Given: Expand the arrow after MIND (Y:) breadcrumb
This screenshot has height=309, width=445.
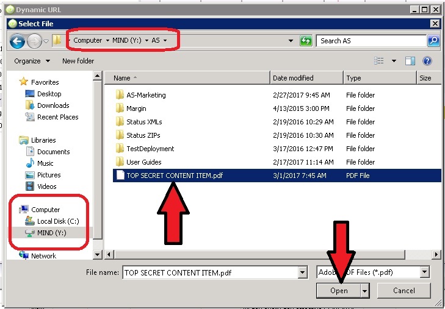Looking at the screenshot, I should [x=147, y=40].
